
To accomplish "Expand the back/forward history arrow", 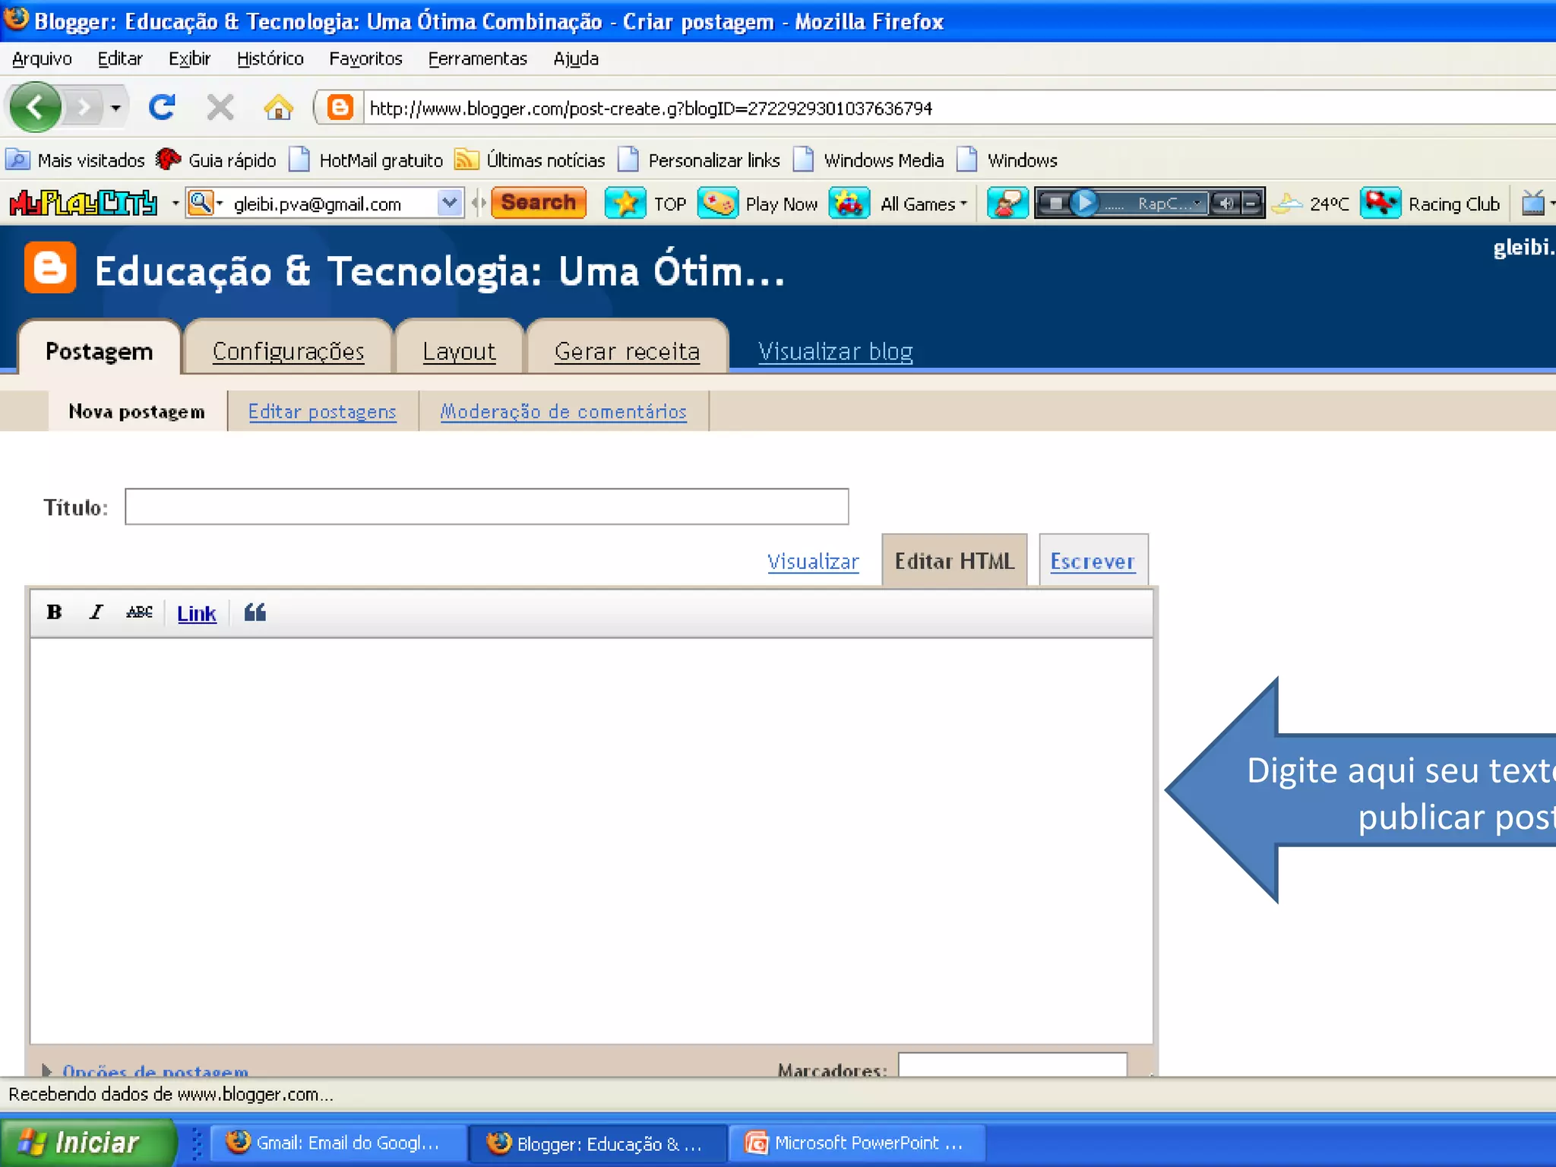I will [115, 108].
